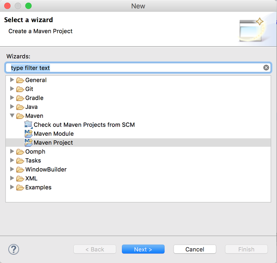Screen dimensions: 277x263
Task: Select the Examples label
Action: [38, 187]
